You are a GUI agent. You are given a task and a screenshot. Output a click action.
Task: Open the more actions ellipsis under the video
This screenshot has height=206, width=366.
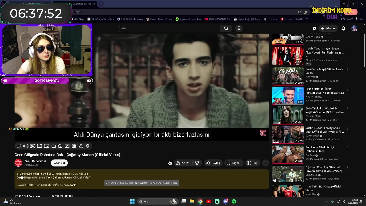(265, 163)
